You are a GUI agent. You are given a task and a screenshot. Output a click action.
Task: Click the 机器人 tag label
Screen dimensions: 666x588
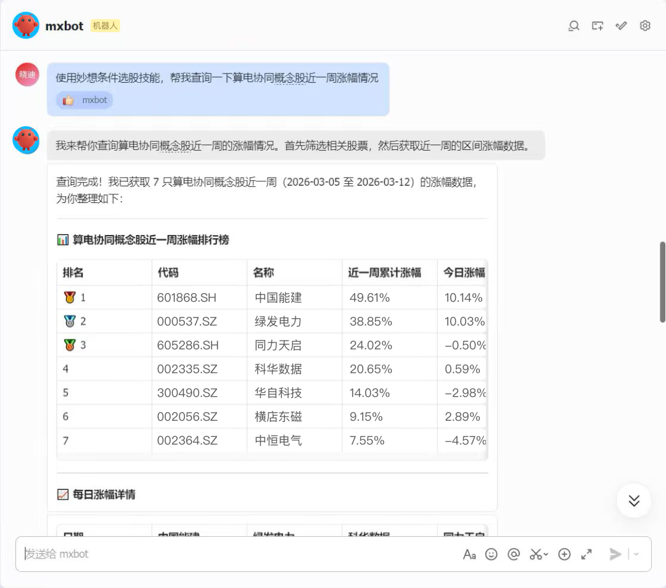[105, 26]
